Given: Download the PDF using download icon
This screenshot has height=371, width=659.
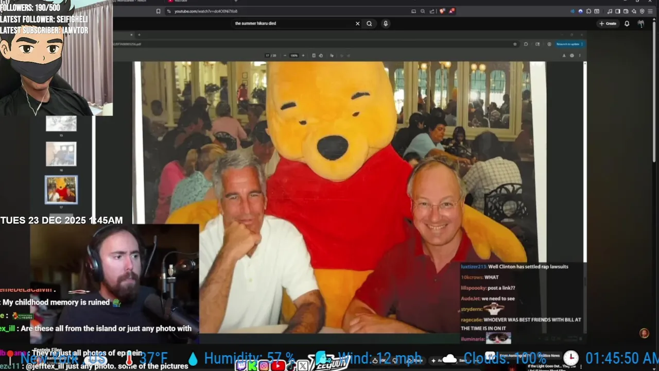Looking at the screenshot, I should pyautogui.click(x=564, y=56).
